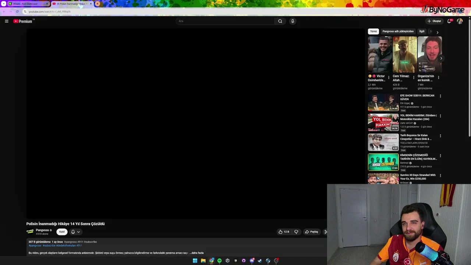Open Discord from taskbar

pyautogui.click(x=252, y=261)
